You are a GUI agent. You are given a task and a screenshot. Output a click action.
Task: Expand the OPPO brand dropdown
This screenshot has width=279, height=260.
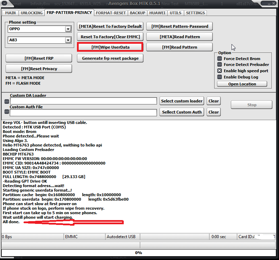68,29
